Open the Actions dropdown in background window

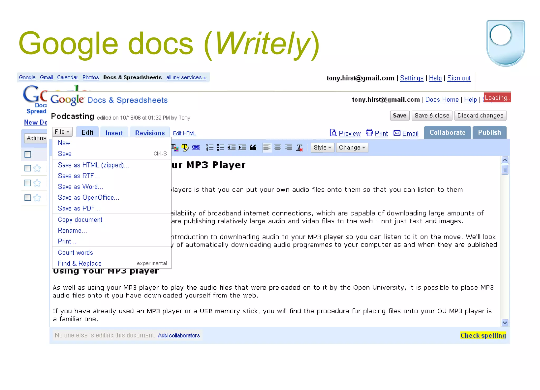[36, 138]
